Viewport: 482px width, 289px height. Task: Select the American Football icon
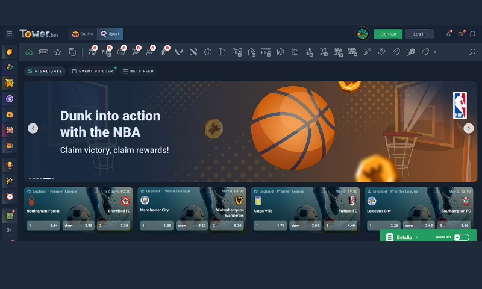click(396, 52)
